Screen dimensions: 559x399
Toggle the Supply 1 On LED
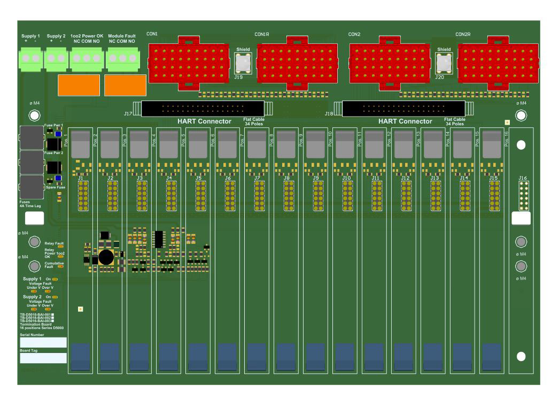[x=55, y=279]
